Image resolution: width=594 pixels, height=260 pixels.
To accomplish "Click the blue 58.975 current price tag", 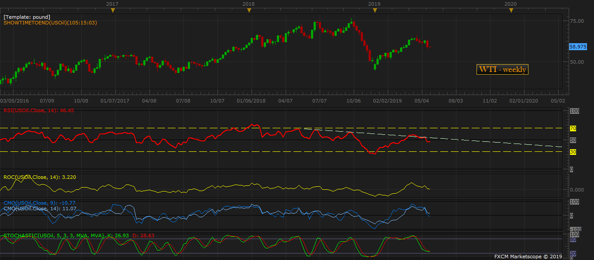I will (578, 47).
